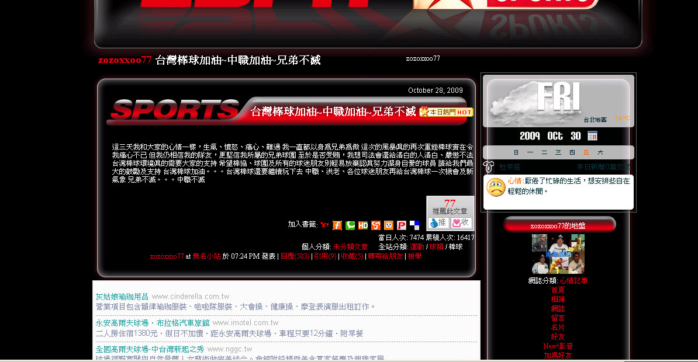Open the 全國高爾夫球場 ad link

tap(150, 350)
